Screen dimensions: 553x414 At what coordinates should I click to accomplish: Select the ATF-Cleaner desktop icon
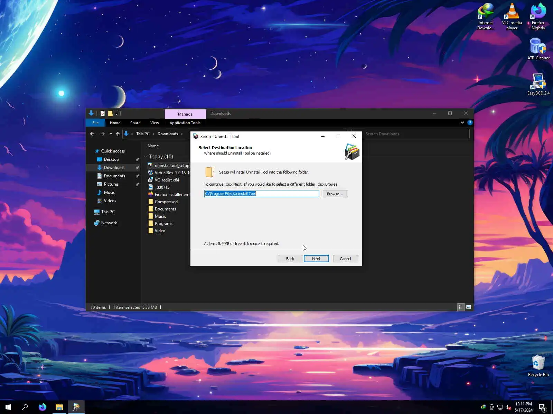pyautogui.click(x=538, y=49)
